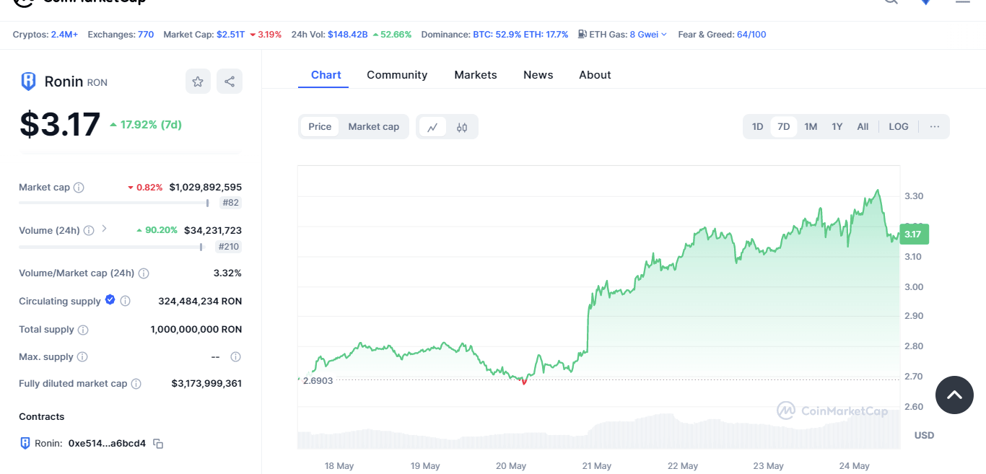Switch to the Community tab
Screen dimensions: 986x474
(397, 75)
